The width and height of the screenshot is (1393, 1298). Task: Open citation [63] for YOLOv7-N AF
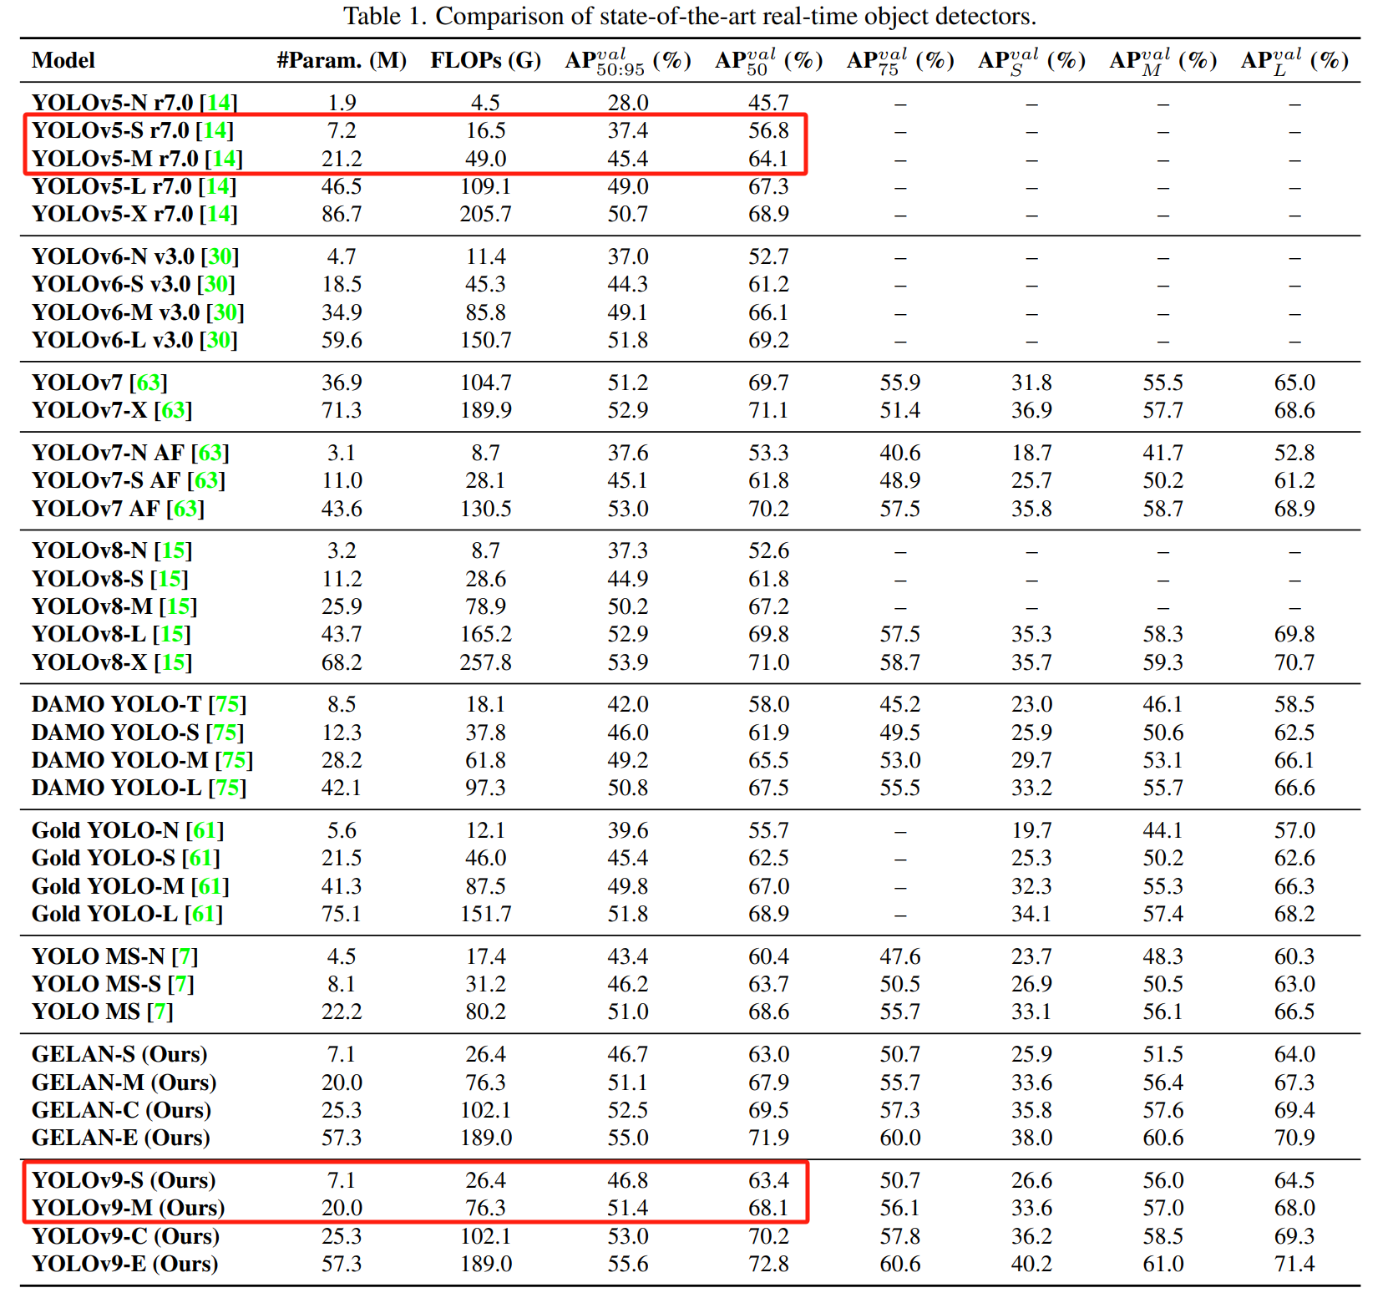point(210,452)
